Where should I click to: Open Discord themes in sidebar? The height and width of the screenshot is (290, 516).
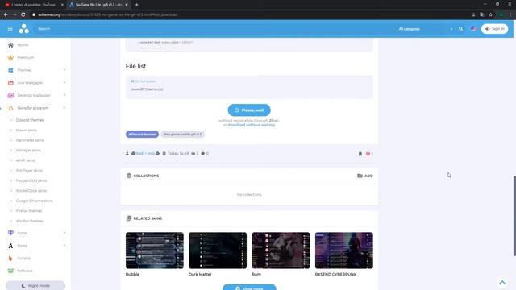pos(30,120)
